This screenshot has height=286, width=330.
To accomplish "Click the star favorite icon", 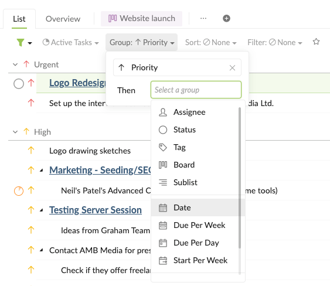I will 316,42.
